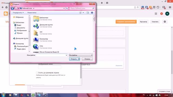Viewport: 173px width, 97px height.
Task: Open the Все файлы file type dropdown
Action: [81, 55]
